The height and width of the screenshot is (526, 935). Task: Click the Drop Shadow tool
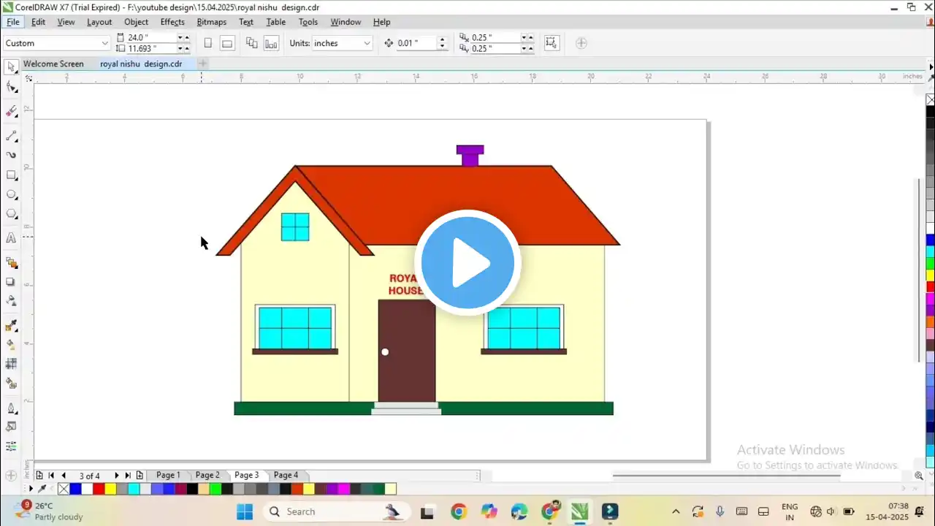(11, 282)
